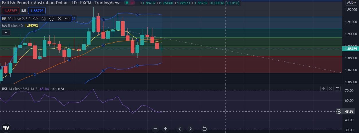Delete the RSI pane with its X icon
This screenshot has width=359, height=133.
tap(330, 89)
